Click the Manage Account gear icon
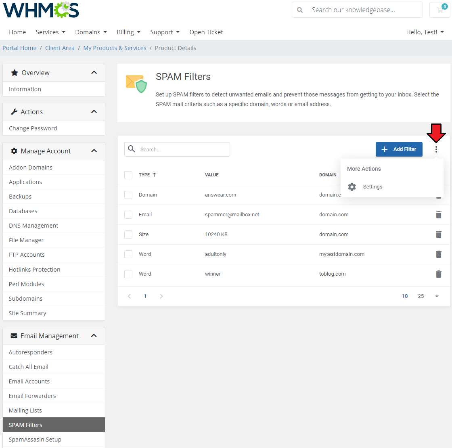 [14, 151]
